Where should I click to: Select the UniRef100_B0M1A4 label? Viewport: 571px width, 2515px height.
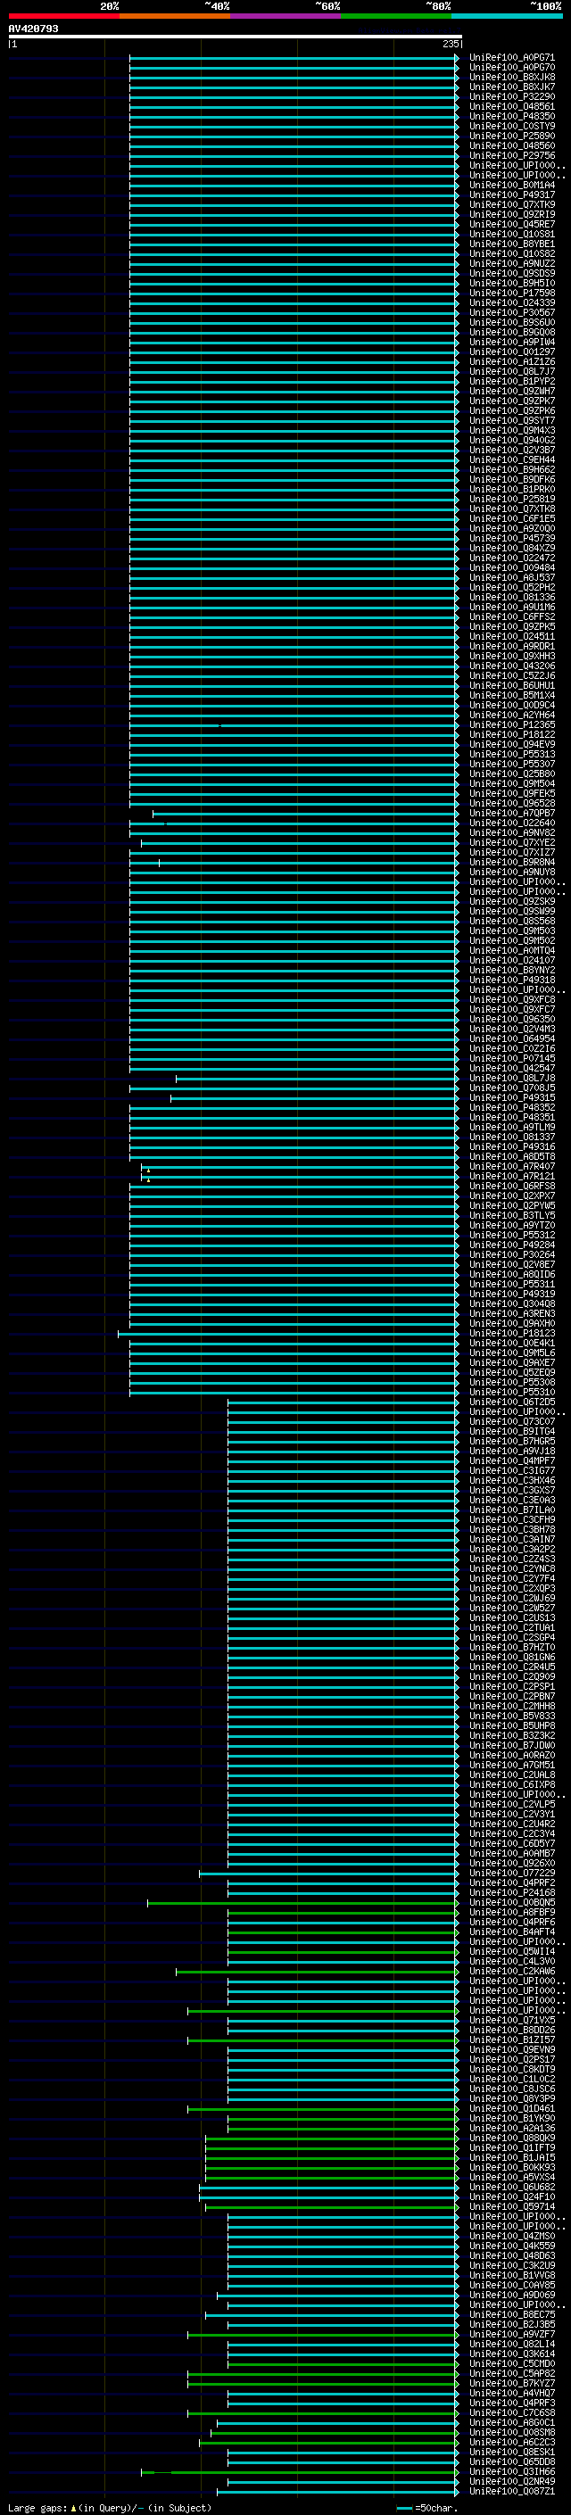511,185
